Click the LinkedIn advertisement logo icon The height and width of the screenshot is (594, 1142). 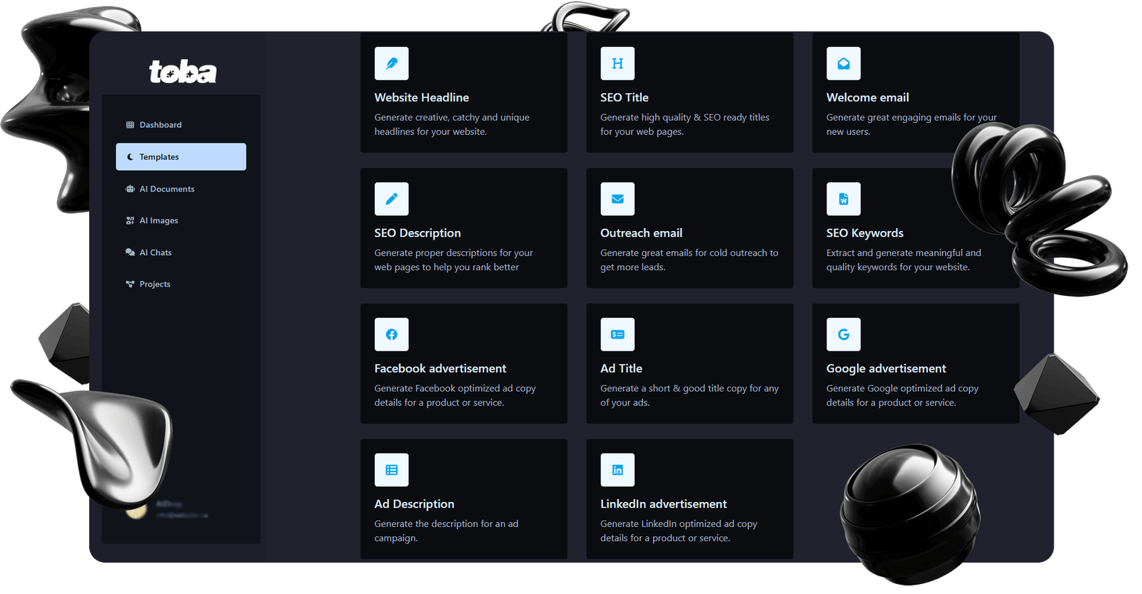point(617,470)
